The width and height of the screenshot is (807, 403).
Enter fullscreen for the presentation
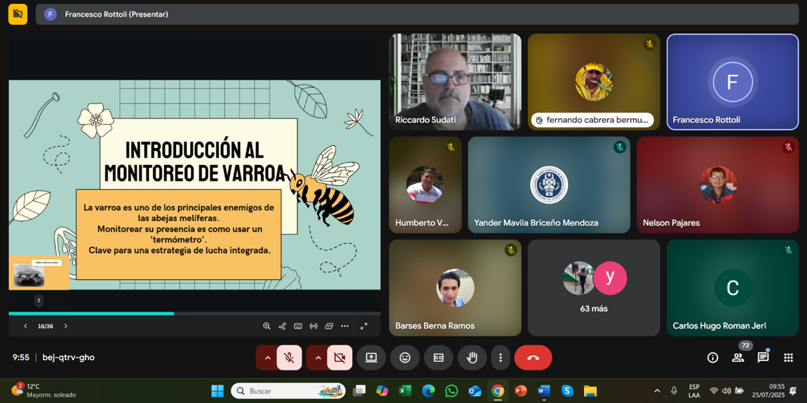point(364,326)
